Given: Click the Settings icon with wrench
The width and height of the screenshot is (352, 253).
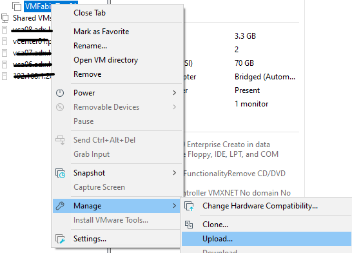Looking at the screenshot, I should tap(60, 239).
